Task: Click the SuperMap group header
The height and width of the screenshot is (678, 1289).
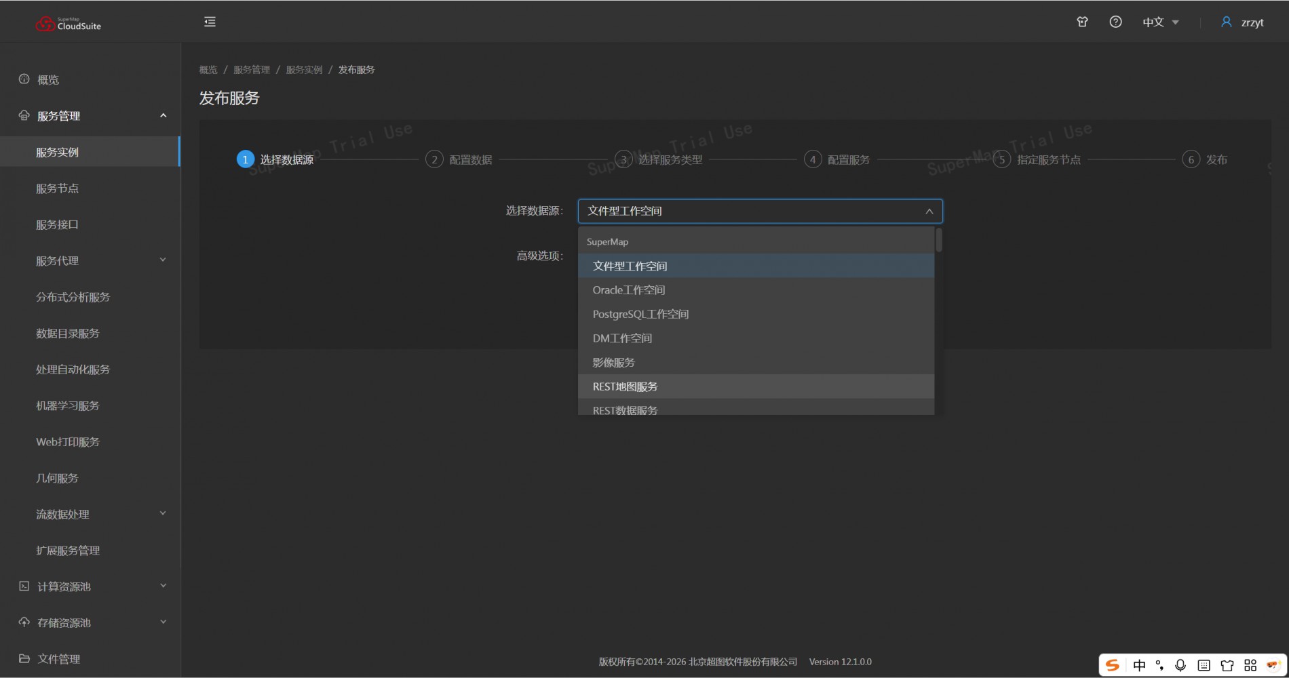Action: (607, 241)
